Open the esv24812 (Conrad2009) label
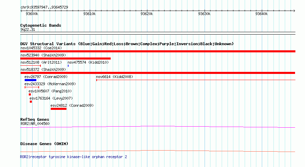Screen dimensions: 305x167 click(x=72, y=105)
